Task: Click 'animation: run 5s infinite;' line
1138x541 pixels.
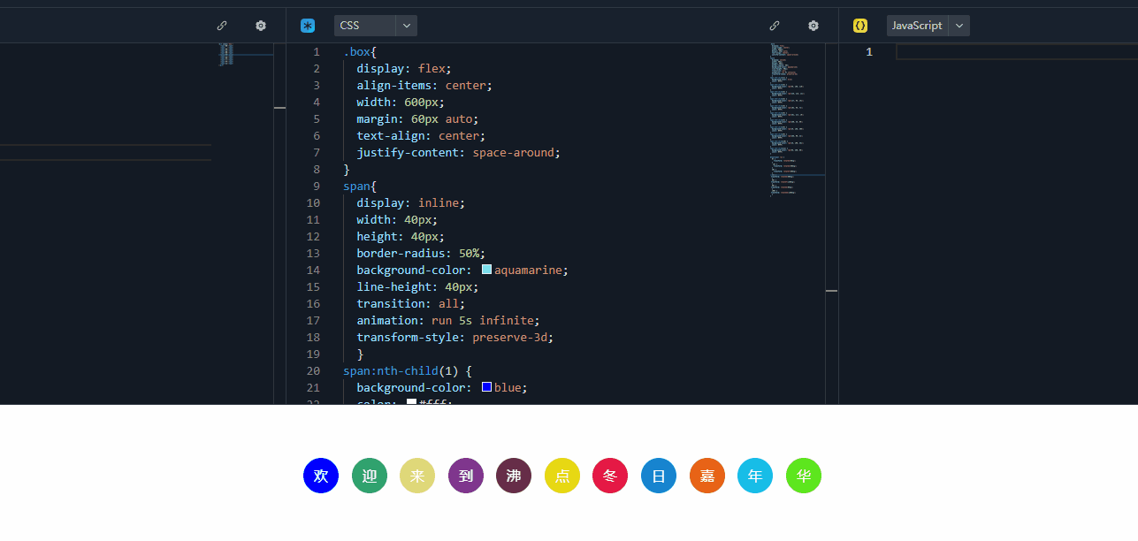Action: [x=448, y=320]
